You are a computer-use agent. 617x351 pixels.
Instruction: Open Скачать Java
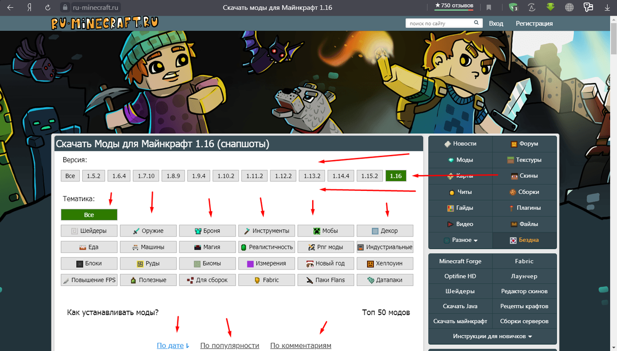460,306
